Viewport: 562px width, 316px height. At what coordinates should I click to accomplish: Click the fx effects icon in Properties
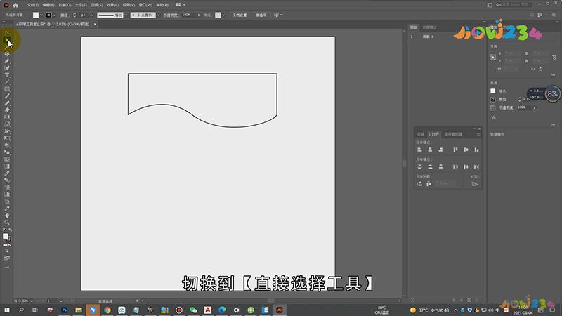[x=494, y=117]
